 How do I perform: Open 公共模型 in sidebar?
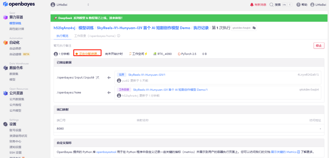point(15,110)
